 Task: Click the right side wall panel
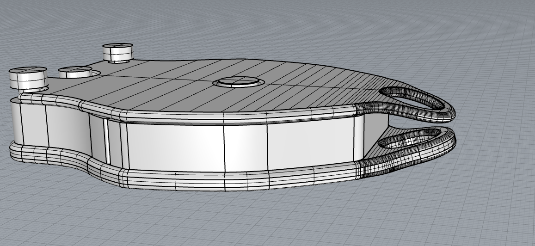click(x=310, y=146)
